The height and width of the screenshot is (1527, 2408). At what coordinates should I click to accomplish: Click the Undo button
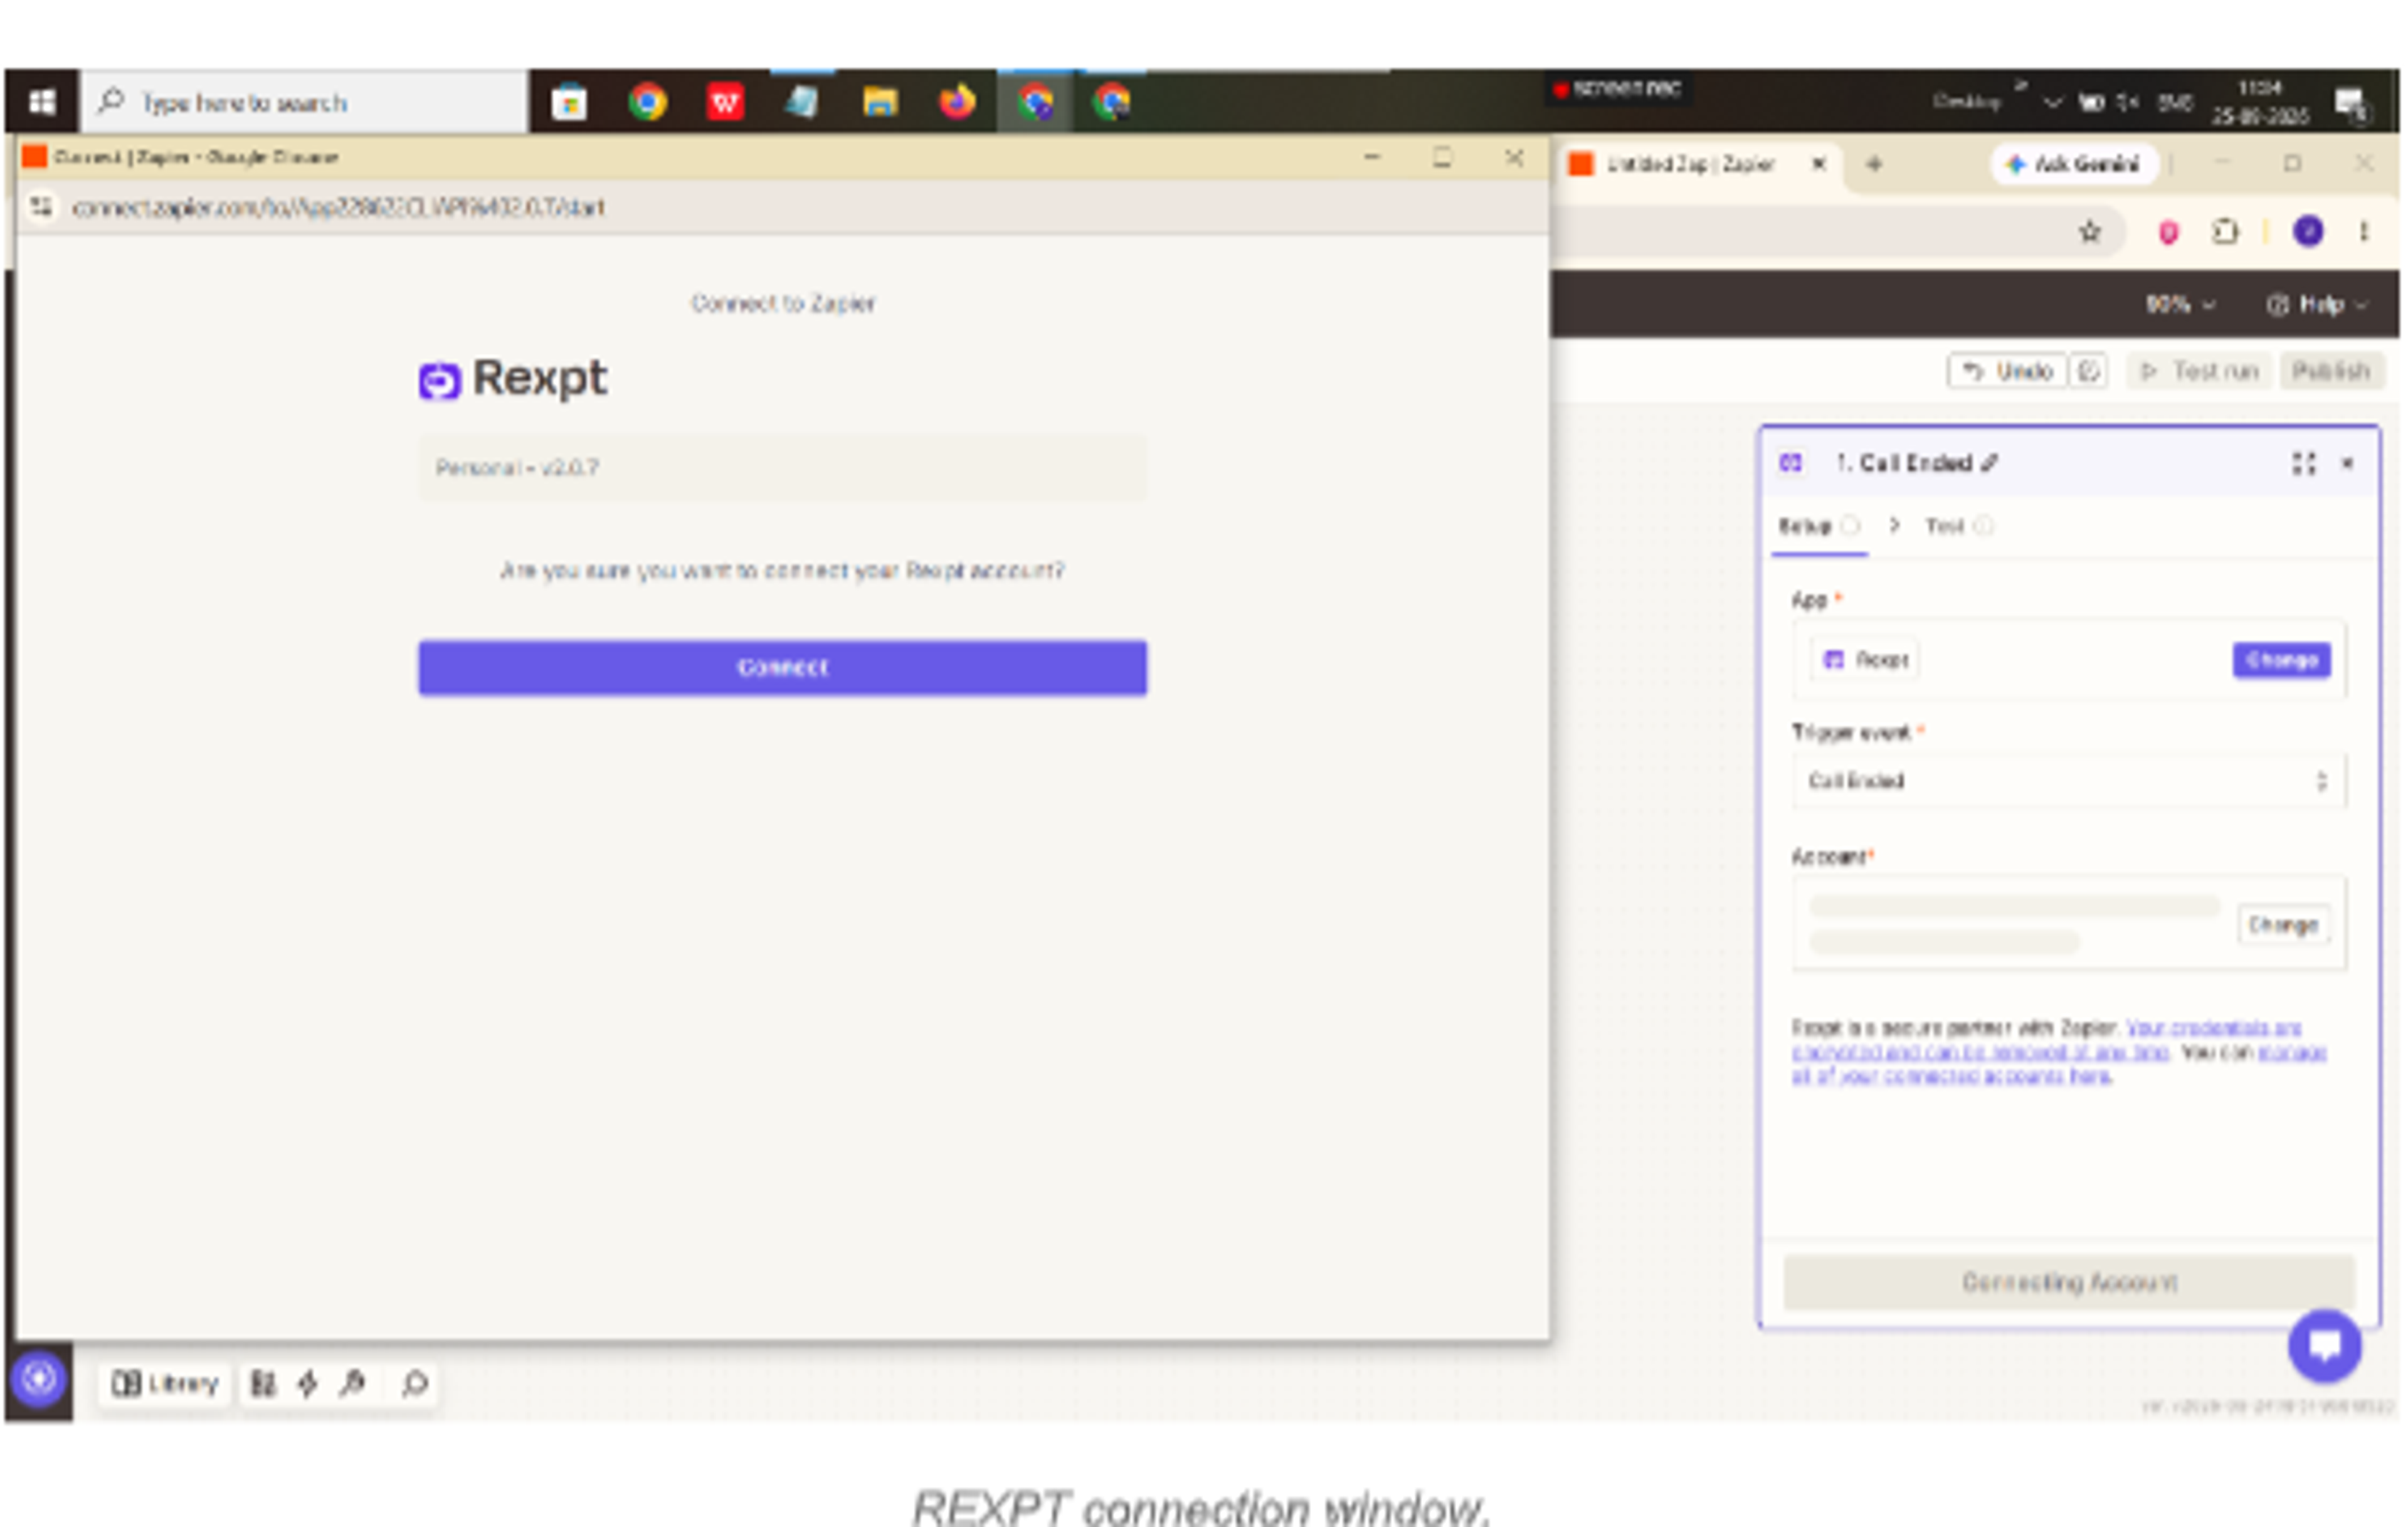tap(2008, 371)
